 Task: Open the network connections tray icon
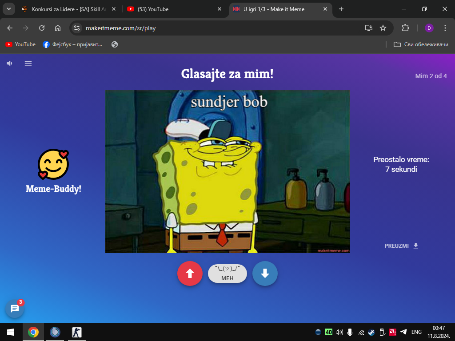[361, 332]
